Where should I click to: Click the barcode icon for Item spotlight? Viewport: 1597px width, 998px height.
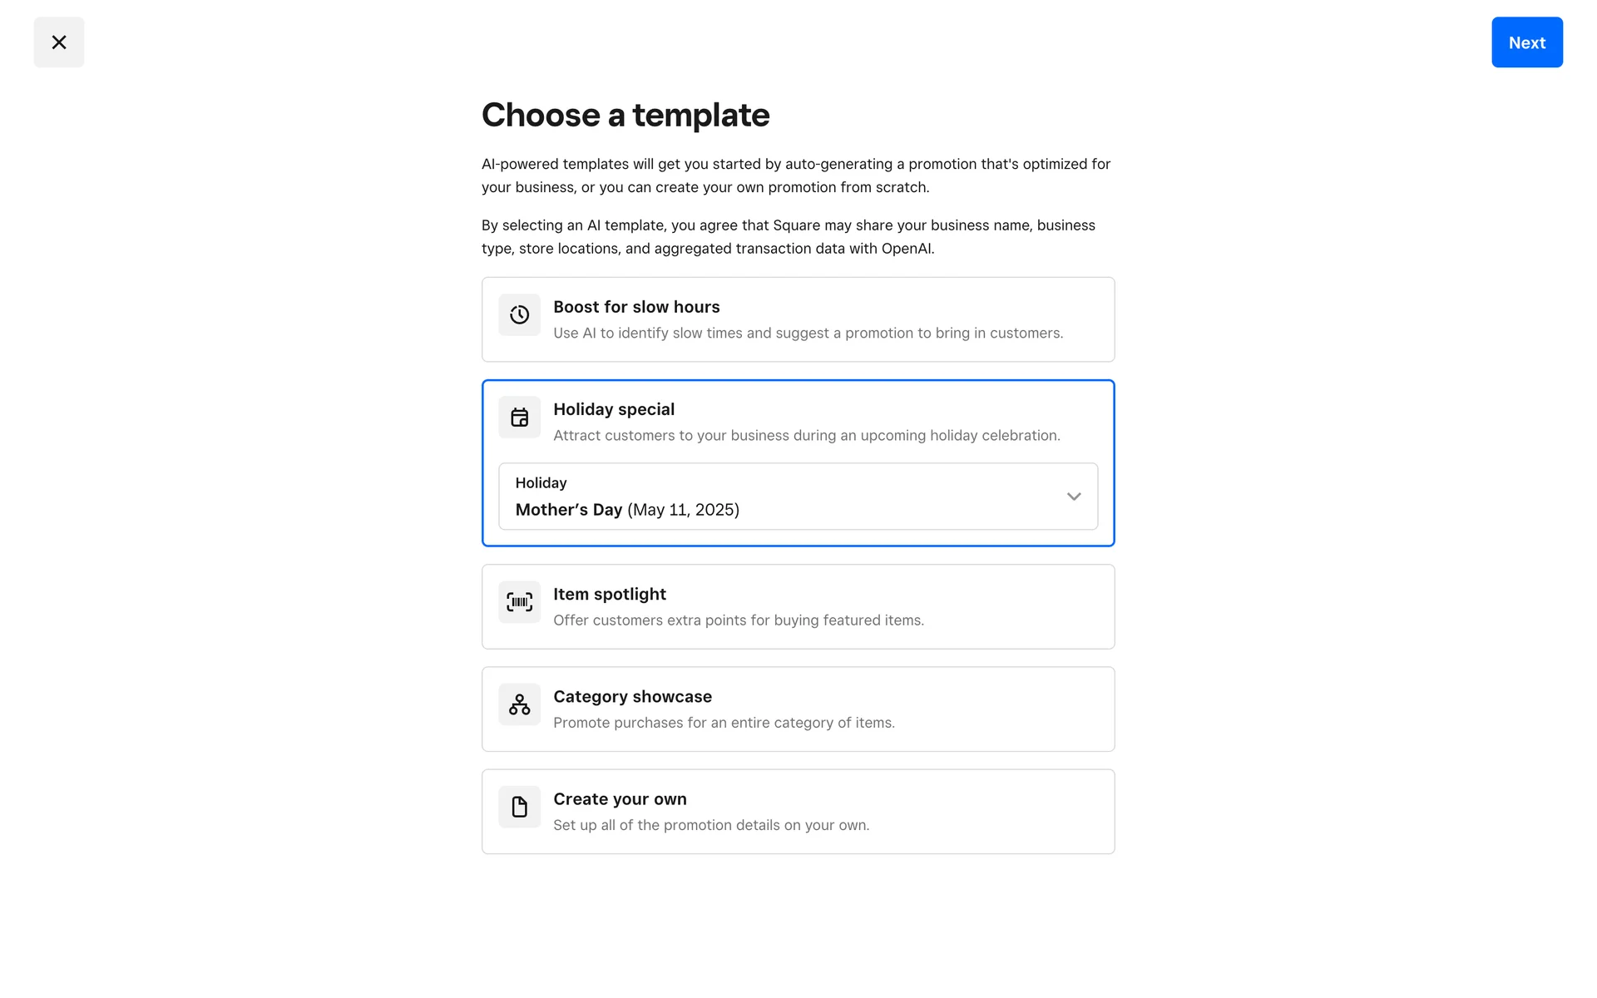(519, 602)
